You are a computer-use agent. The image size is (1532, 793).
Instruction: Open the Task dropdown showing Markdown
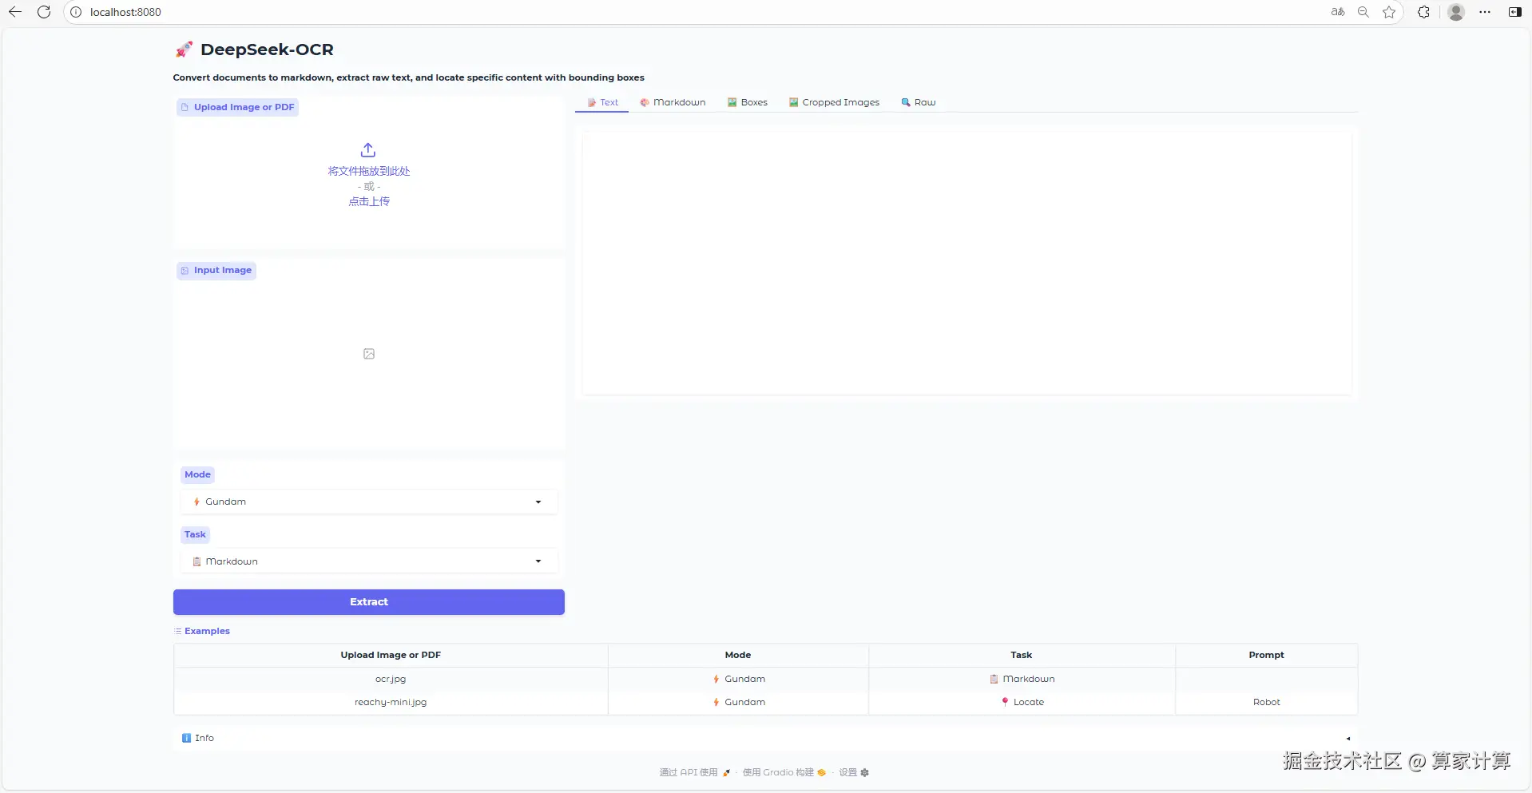(369, 561)
